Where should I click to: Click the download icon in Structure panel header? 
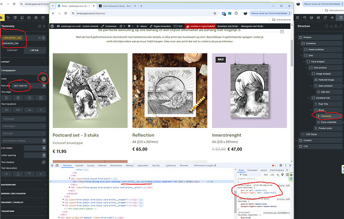331,26
